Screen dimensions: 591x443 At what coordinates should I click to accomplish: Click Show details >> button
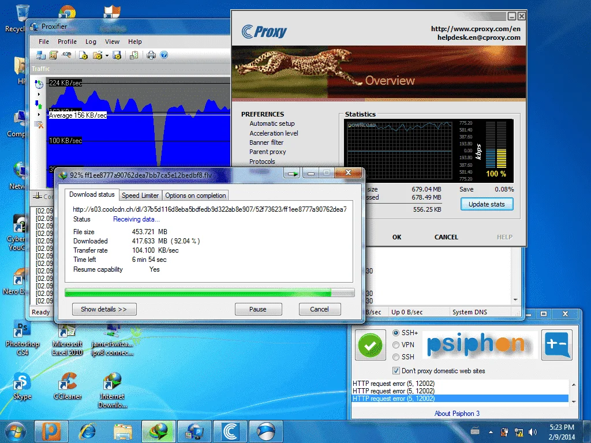coord(104,309)
